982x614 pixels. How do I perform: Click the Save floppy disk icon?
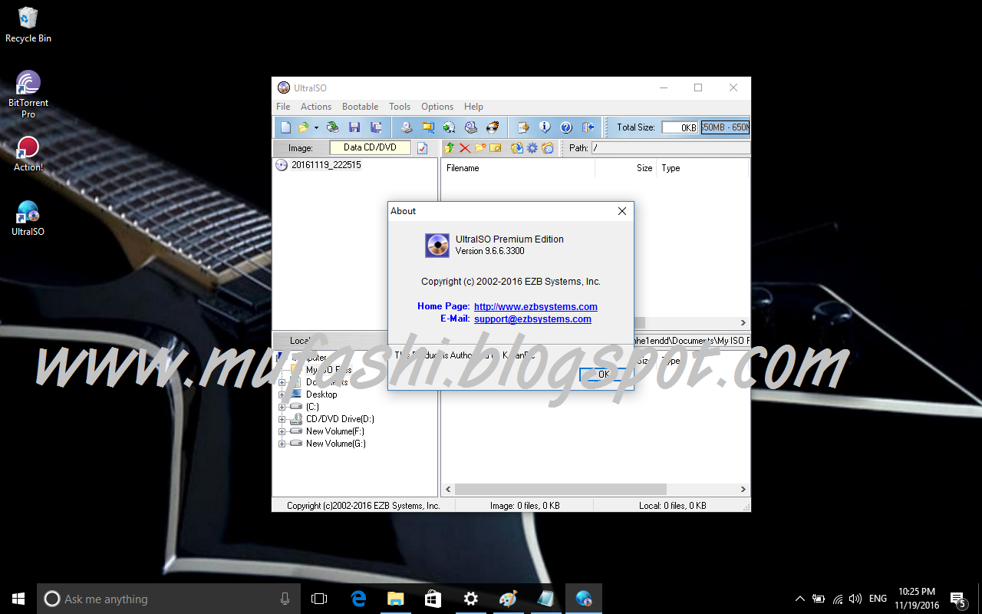[354, 127]
